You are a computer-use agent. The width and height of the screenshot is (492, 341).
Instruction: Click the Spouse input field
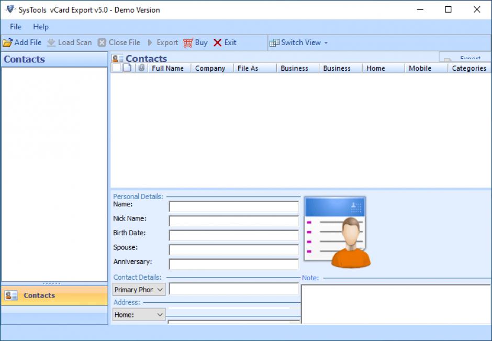pos(234,250)
